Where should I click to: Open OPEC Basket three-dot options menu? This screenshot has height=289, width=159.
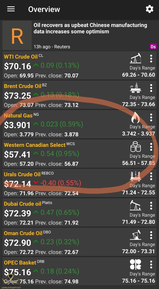coord(151,265)
